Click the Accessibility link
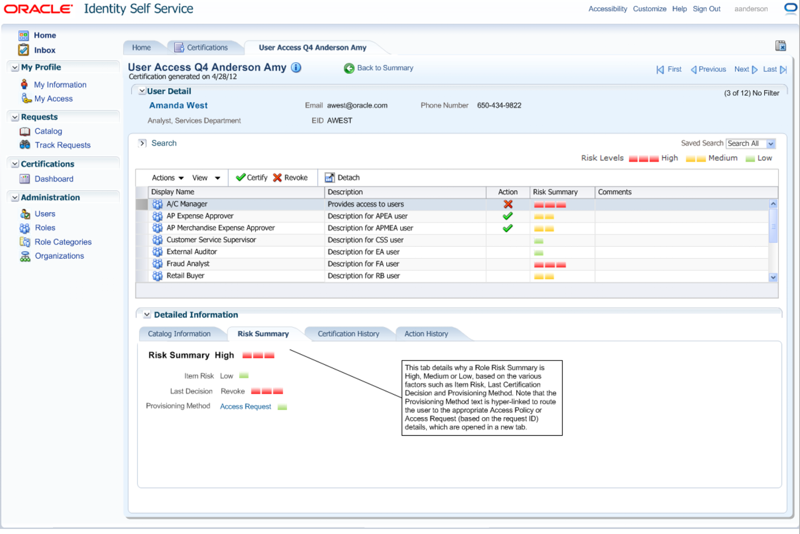800x534 pixels. [x=607, y=9]
